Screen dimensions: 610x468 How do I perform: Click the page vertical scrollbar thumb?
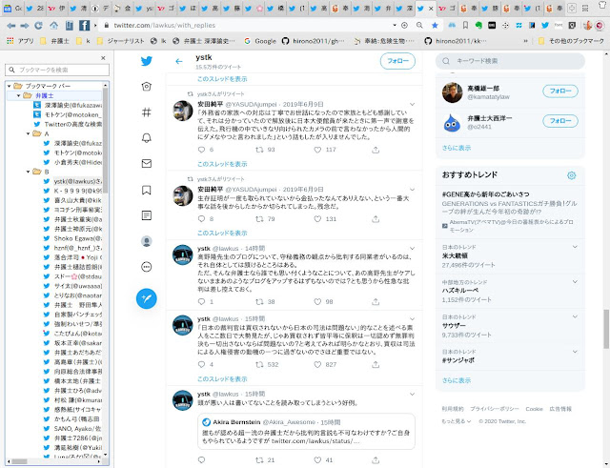point(606,329)
